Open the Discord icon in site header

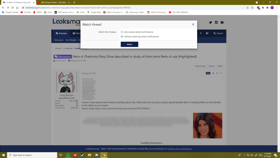click(x=216, y=22)
